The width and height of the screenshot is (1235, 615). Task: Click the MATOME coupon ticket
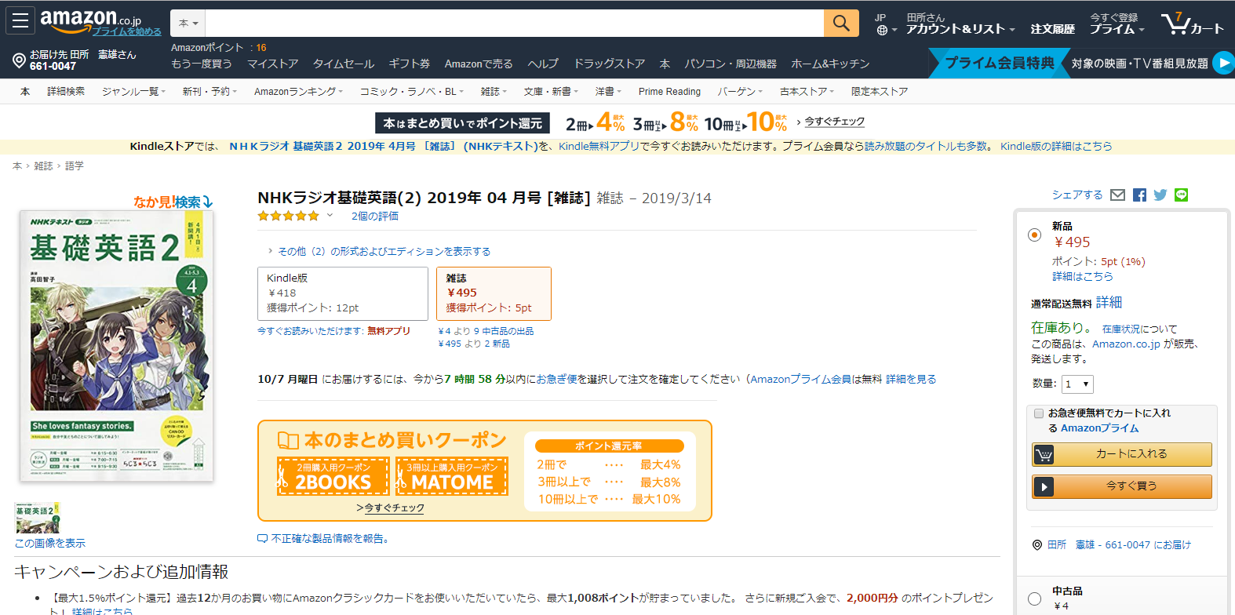(452, 476)
